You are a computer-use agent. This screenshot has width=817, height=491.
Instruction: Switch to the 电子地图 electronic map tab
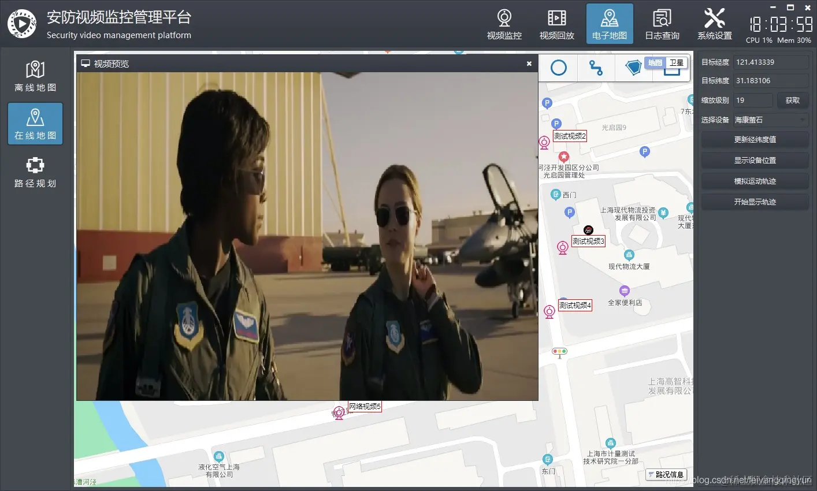pos(610,24)
